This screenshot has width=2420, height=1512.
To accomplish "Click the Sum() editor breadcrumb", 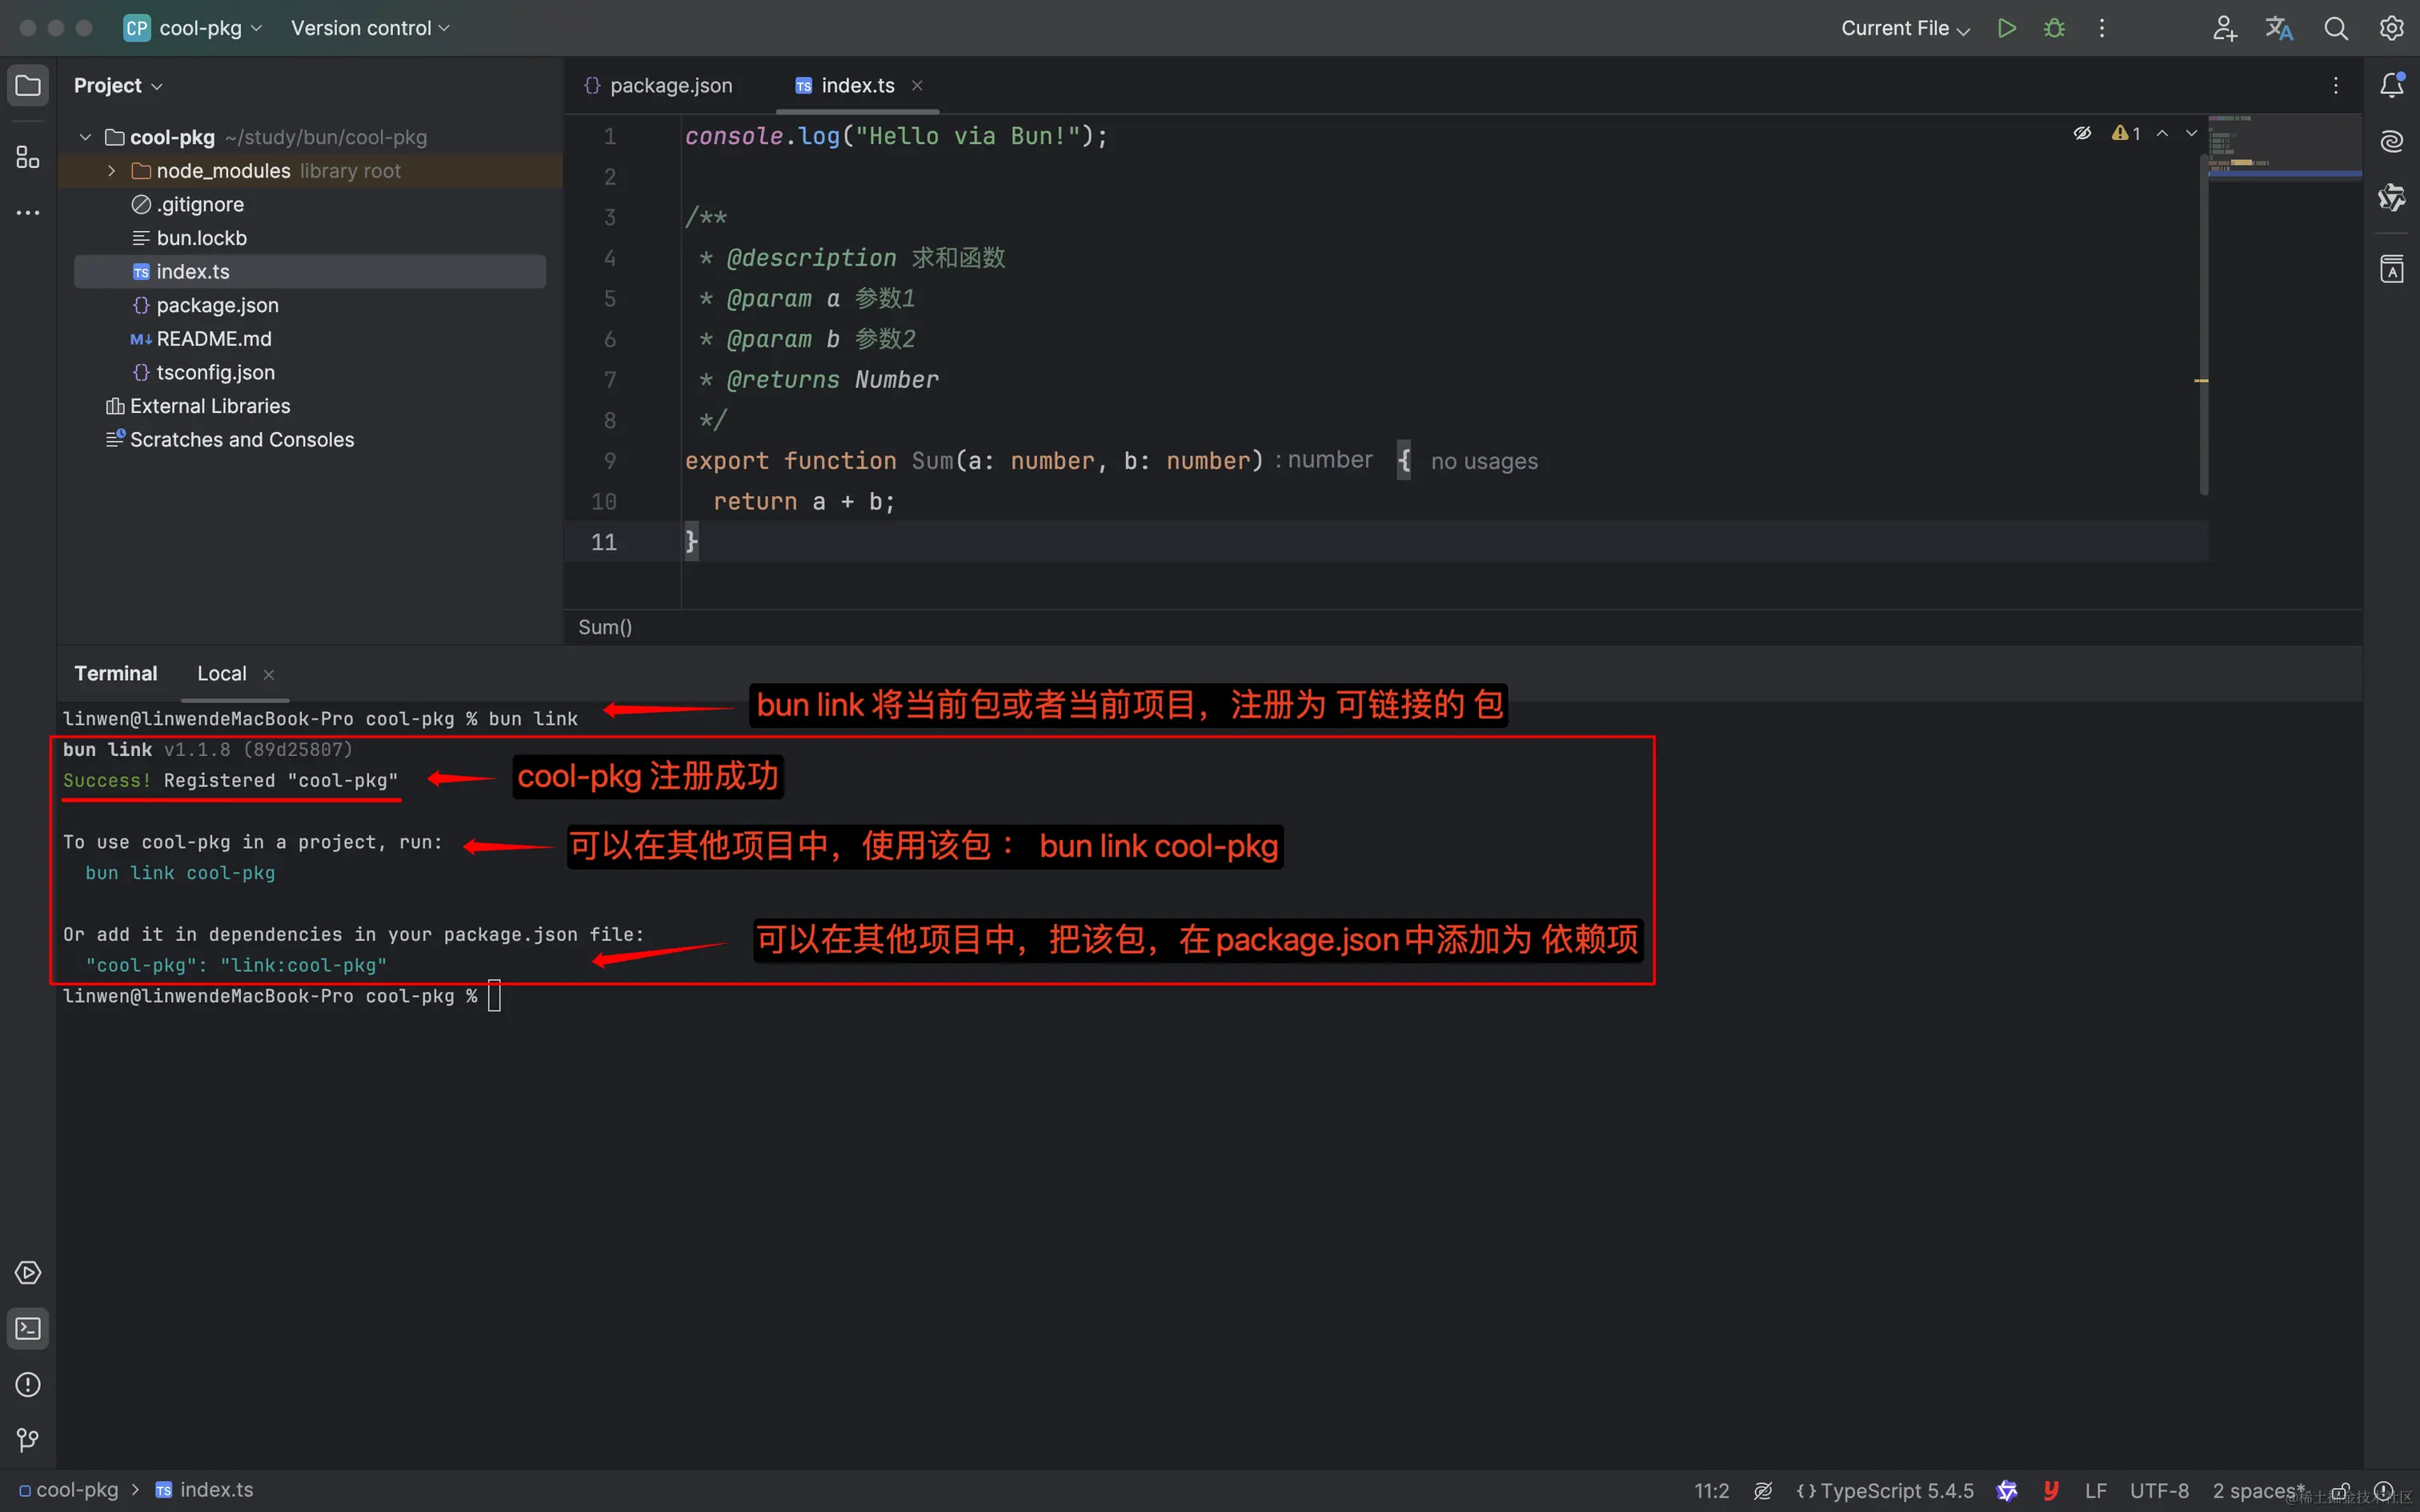I will click(x=605, y=627).
